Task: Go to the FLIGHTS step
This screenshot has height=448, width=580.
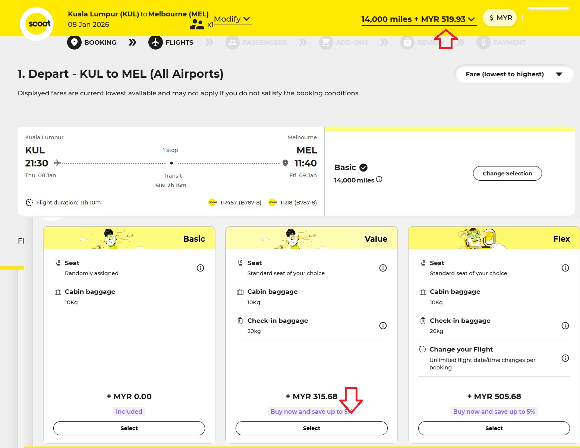Action: 179,42
